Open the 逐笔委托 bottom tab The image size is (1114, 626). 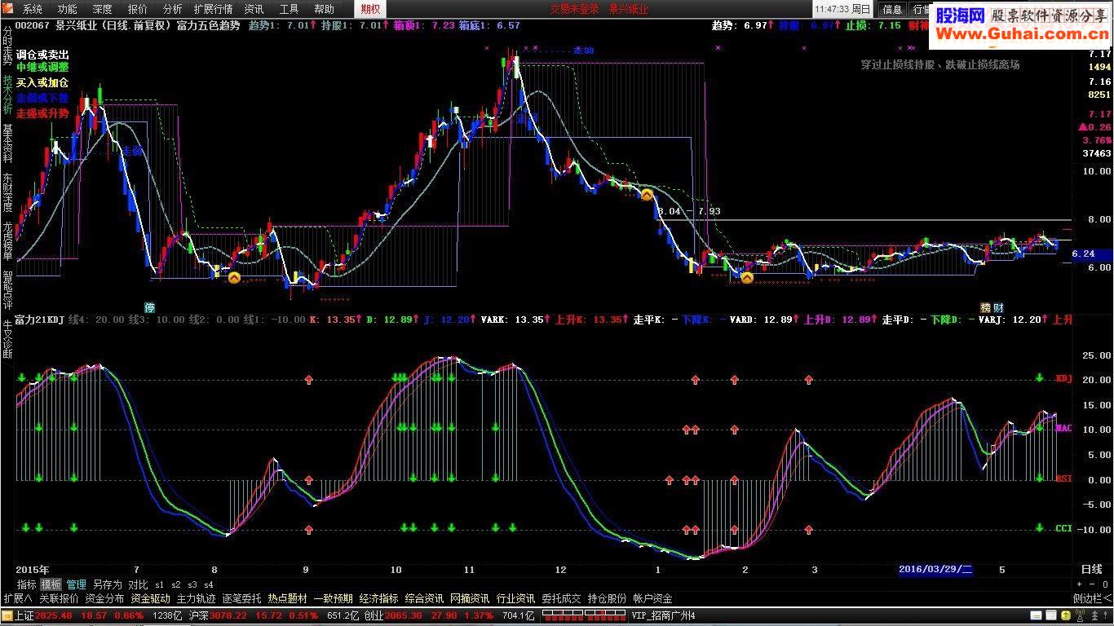click(241, 599)
